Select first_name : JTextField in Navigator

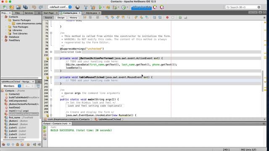pyautogui.click(x=21, y=117)
